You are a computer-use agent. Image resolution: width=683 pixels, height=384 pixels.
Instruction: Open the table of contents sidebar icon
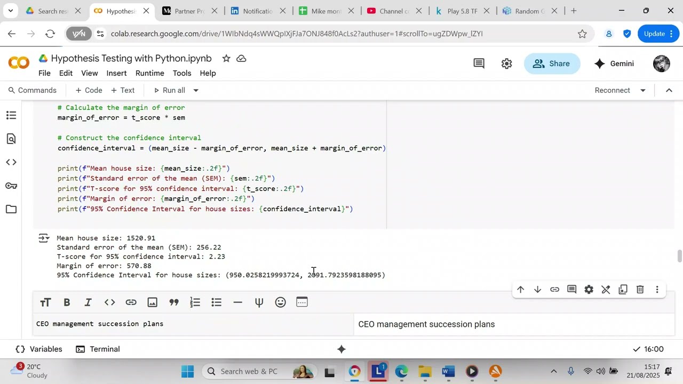pyautogui.click(x=11, y=115)
